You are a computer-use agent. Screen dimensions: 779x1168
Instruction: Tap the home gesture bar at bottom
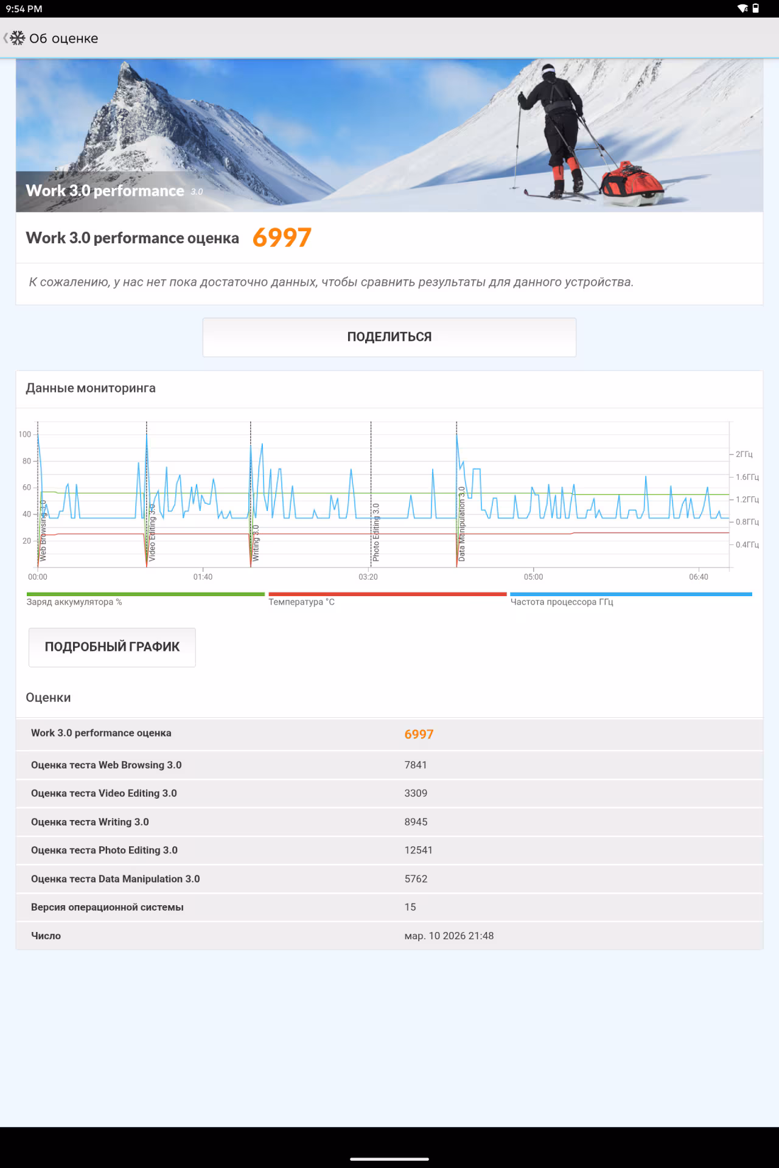tap(389, 1159)
